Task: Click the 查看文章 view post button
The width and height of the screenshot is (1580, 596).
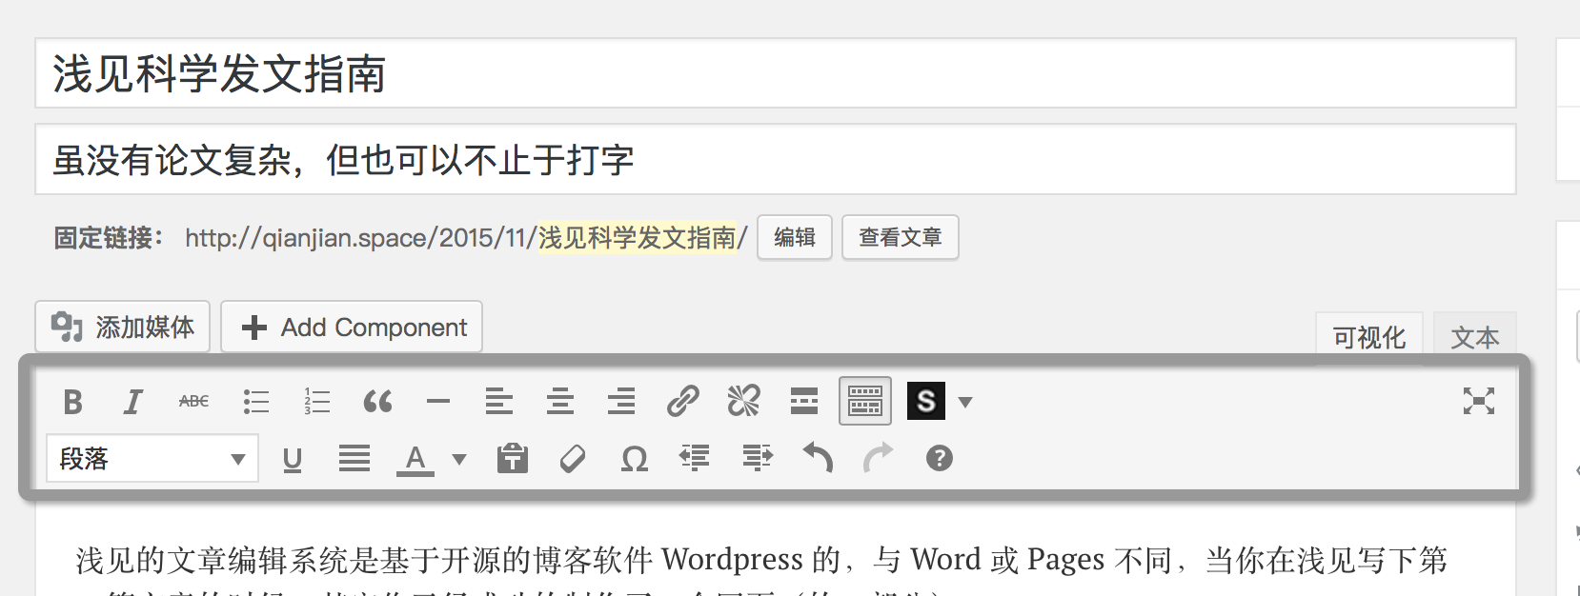Action: point(900,237)
